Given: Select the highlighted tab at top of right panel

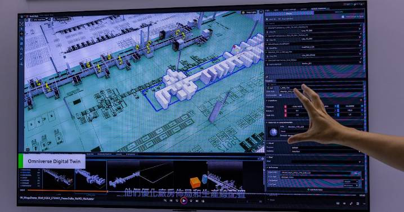Looking at the screenshot, I should click(x=318, y=9).
